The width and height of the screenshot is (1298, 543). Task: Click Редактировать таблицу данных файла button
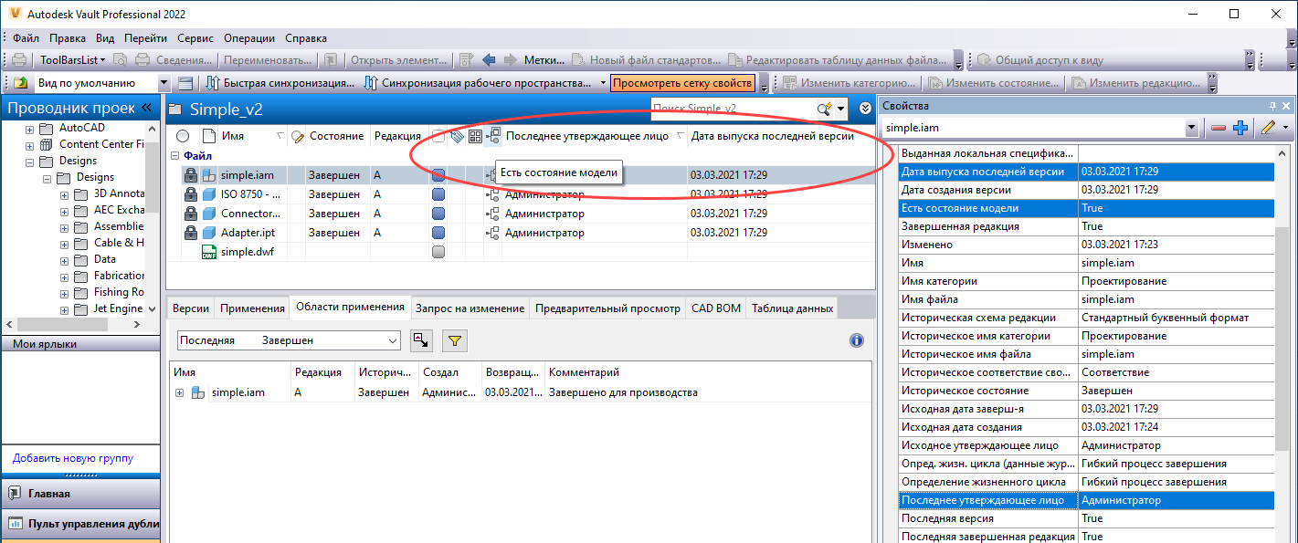pyautogui.click(x=839, y=60)
